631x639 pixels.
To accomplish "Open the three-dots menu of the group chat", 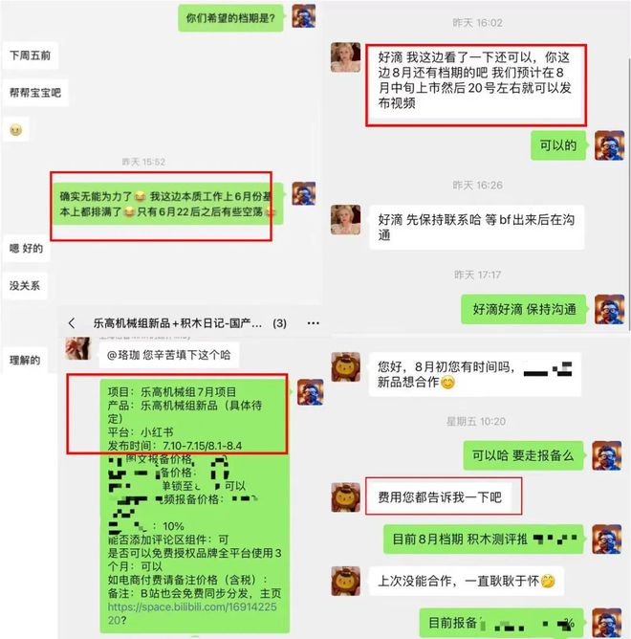I will [x=313, y=323].
